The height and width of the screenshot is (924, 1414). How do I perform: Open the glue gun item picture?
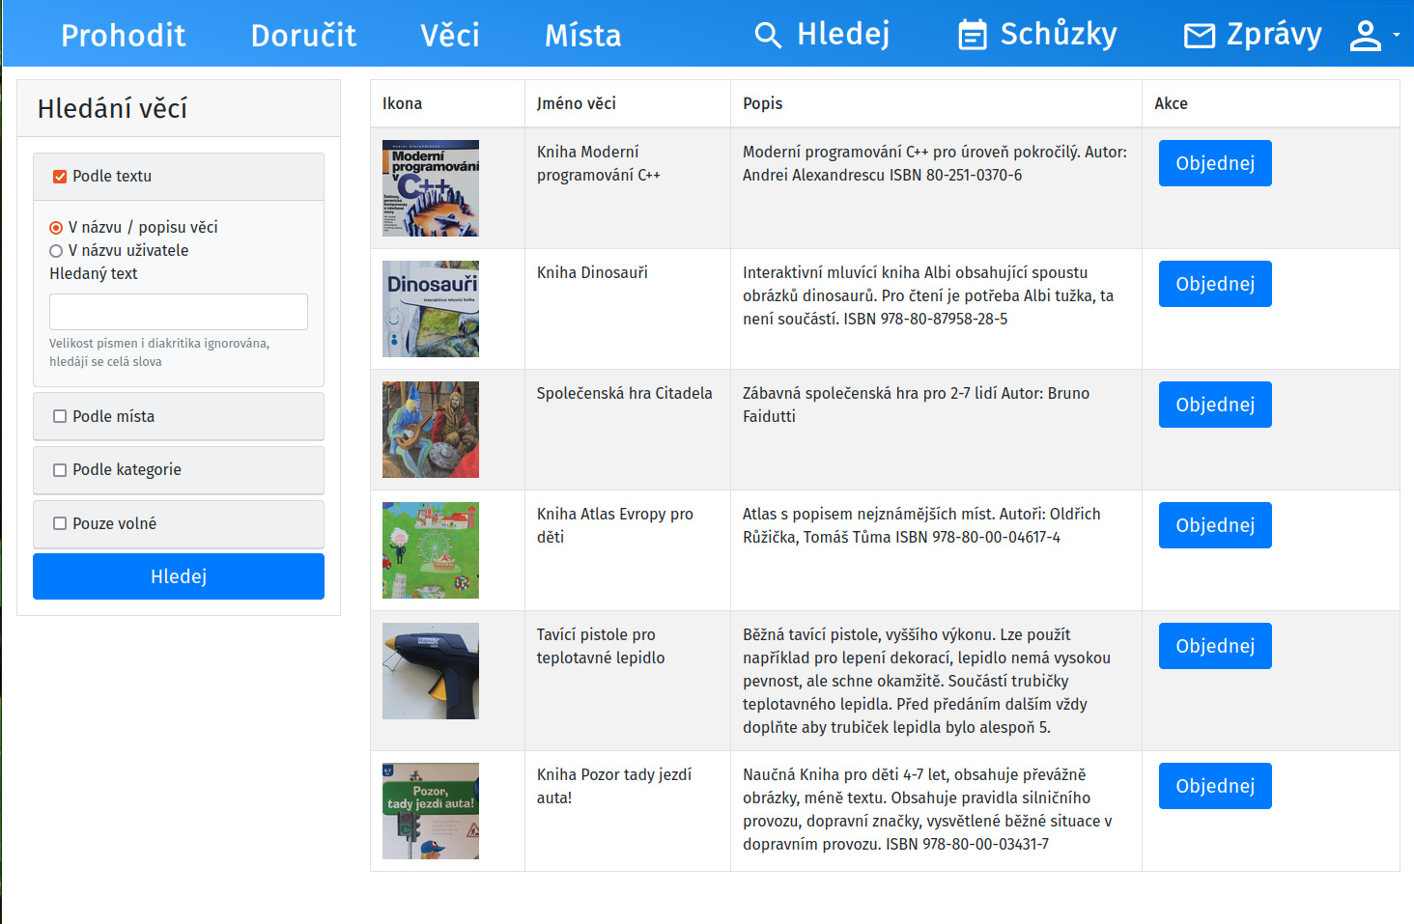(431, 671)
